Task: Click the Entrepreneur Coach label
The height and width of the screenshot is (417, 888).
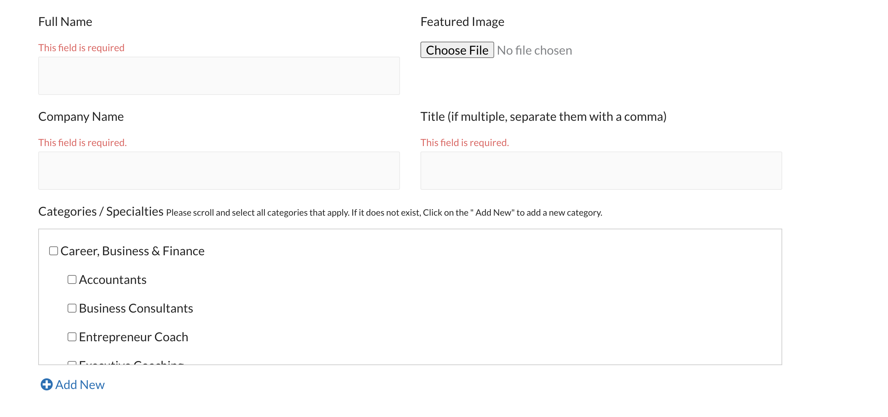Action: 133,337
